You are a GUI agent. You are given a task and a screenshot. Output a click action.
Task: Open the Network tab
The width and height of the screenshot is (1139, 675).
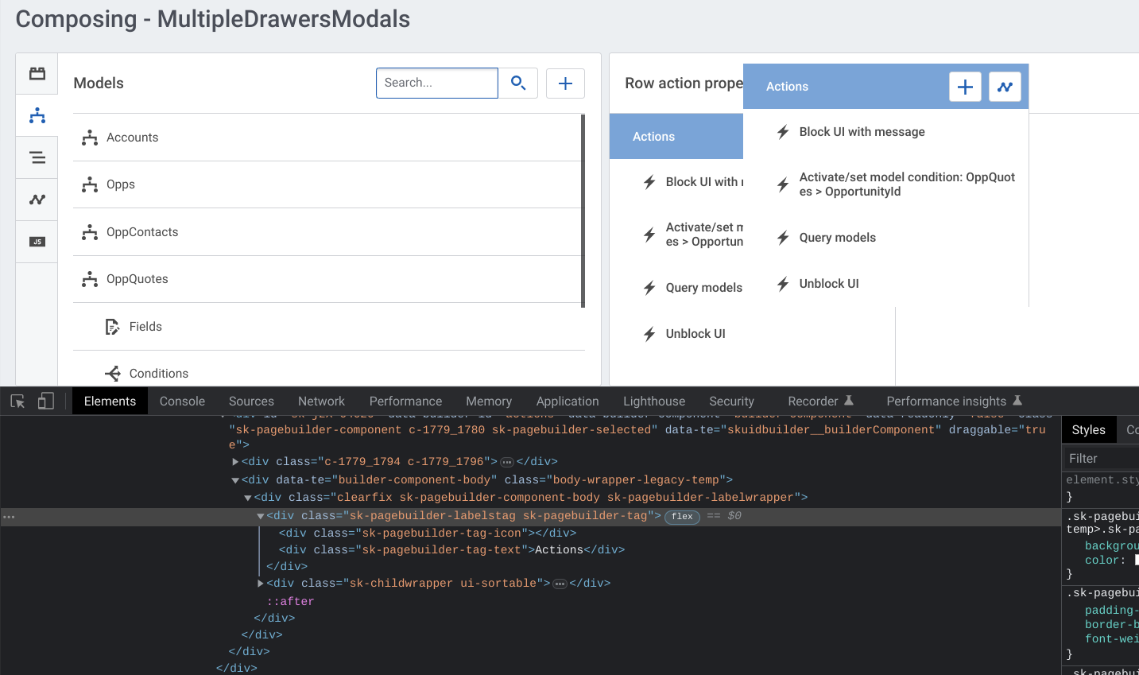[321, 402]
